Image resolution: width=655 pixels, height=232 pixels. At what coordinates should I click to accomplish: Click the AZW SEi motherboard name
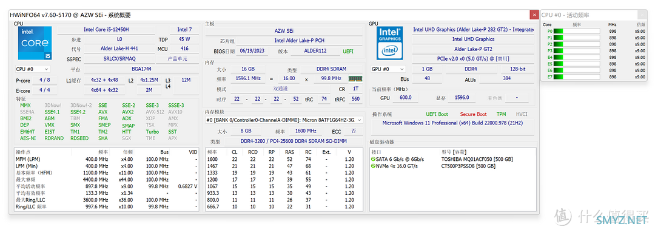click(x=284, y=31)
